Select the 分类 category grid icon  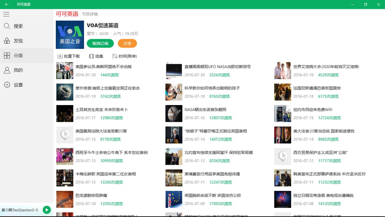click(x=7, y=55)
